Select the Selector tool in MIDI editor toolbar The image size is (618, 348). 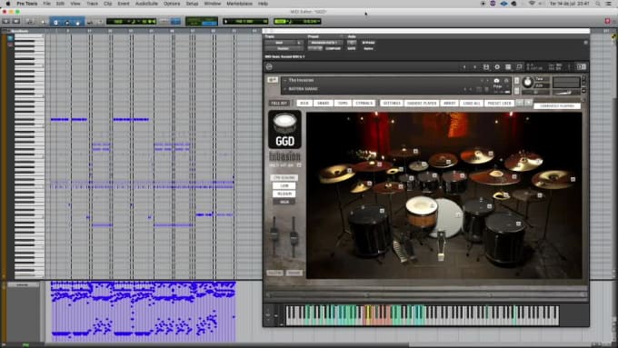tap(67, 22)
